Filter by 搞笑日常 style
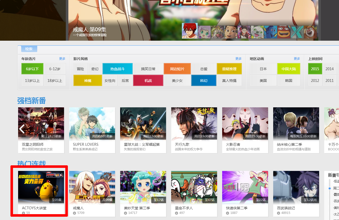The image size is (339, 220). pyautogui.click(x=148, y=69)
